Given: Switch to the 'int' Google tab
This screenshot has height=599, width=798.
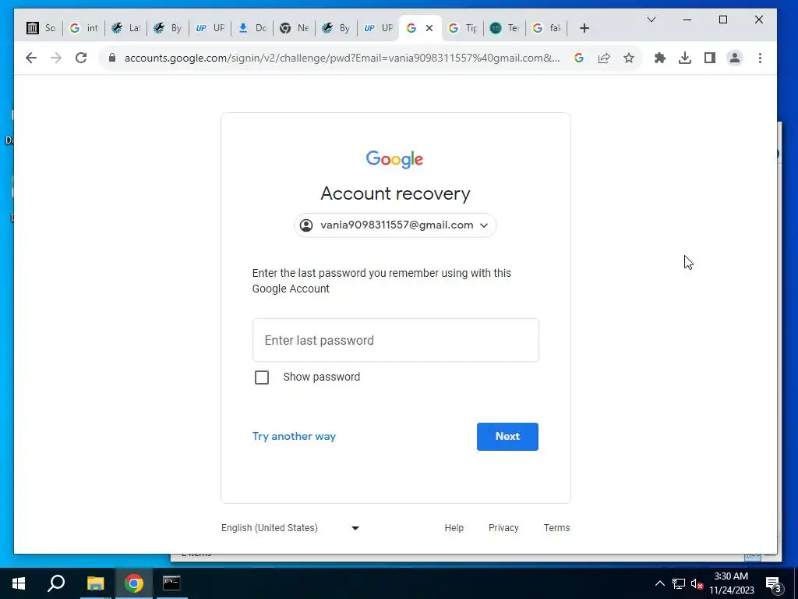Looking at the screenshot, I should pyautogui.click(x=84, y=28).
